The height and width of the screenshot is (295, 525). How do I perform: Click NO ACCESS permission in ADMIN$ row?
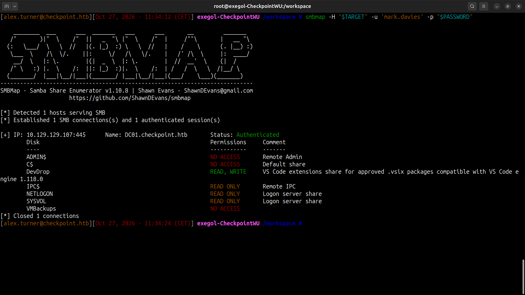point(225,157)
